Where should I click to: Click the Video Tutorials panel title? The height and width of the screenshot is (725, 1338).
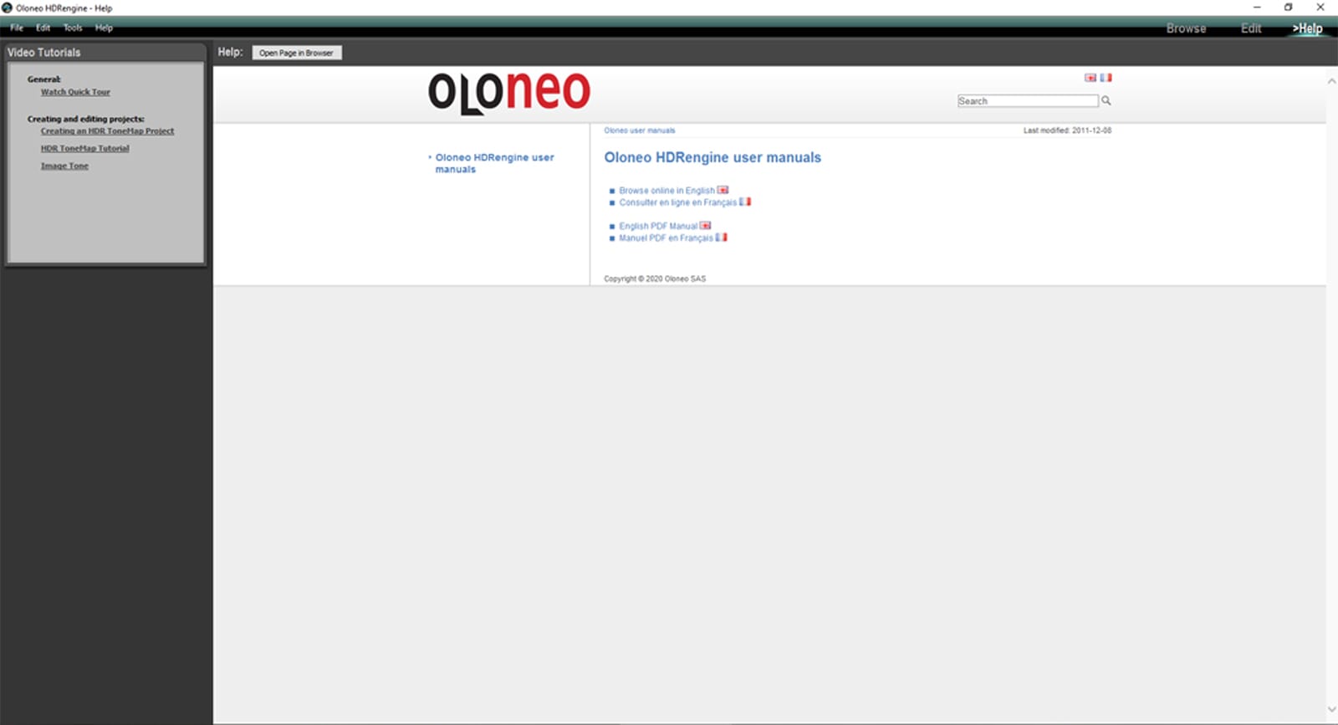[x=44, y=52]
